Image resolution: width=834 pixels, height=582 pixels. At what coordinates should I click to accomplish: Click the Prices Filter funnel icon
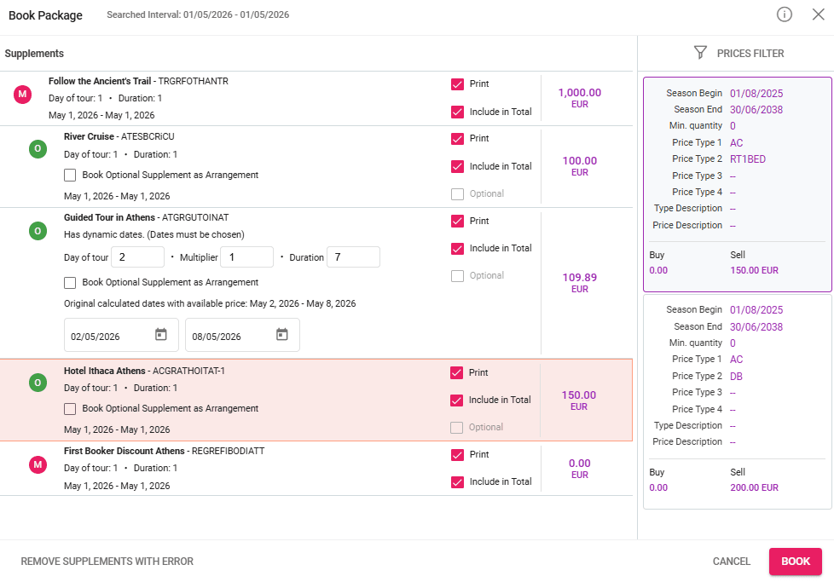point(700,53)
